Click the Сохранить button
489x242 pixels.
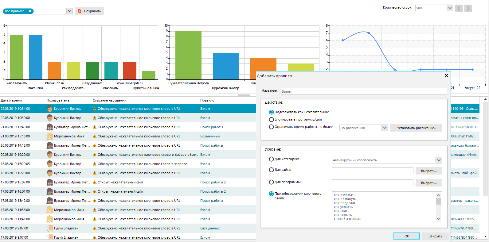(x=89, y=11)
